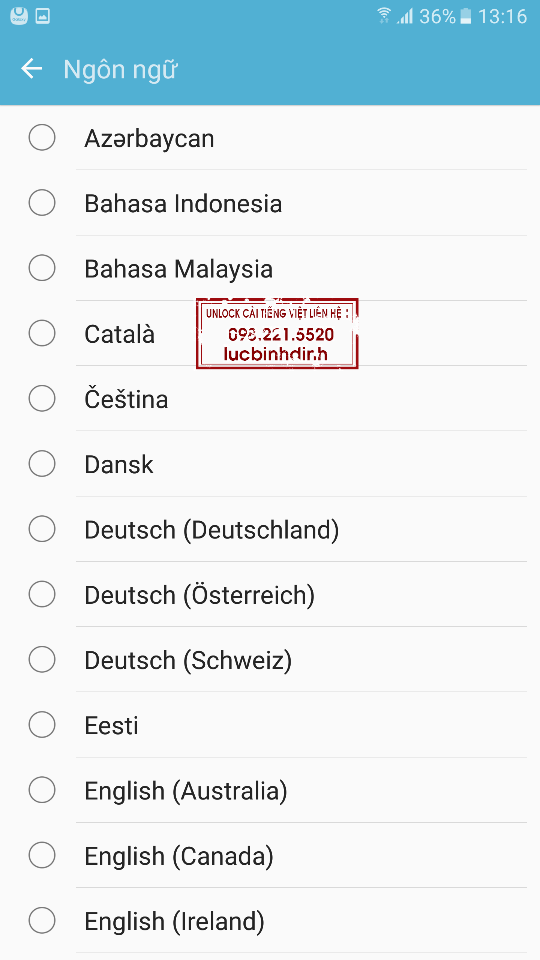Tap the back arrow in header

click(x=31, y=69)
